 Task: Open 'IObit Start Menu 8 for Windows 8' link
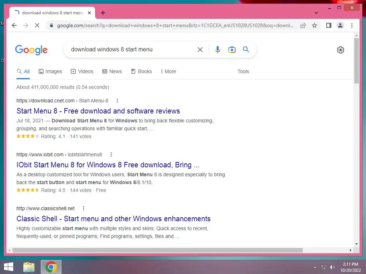click(108, 165)
